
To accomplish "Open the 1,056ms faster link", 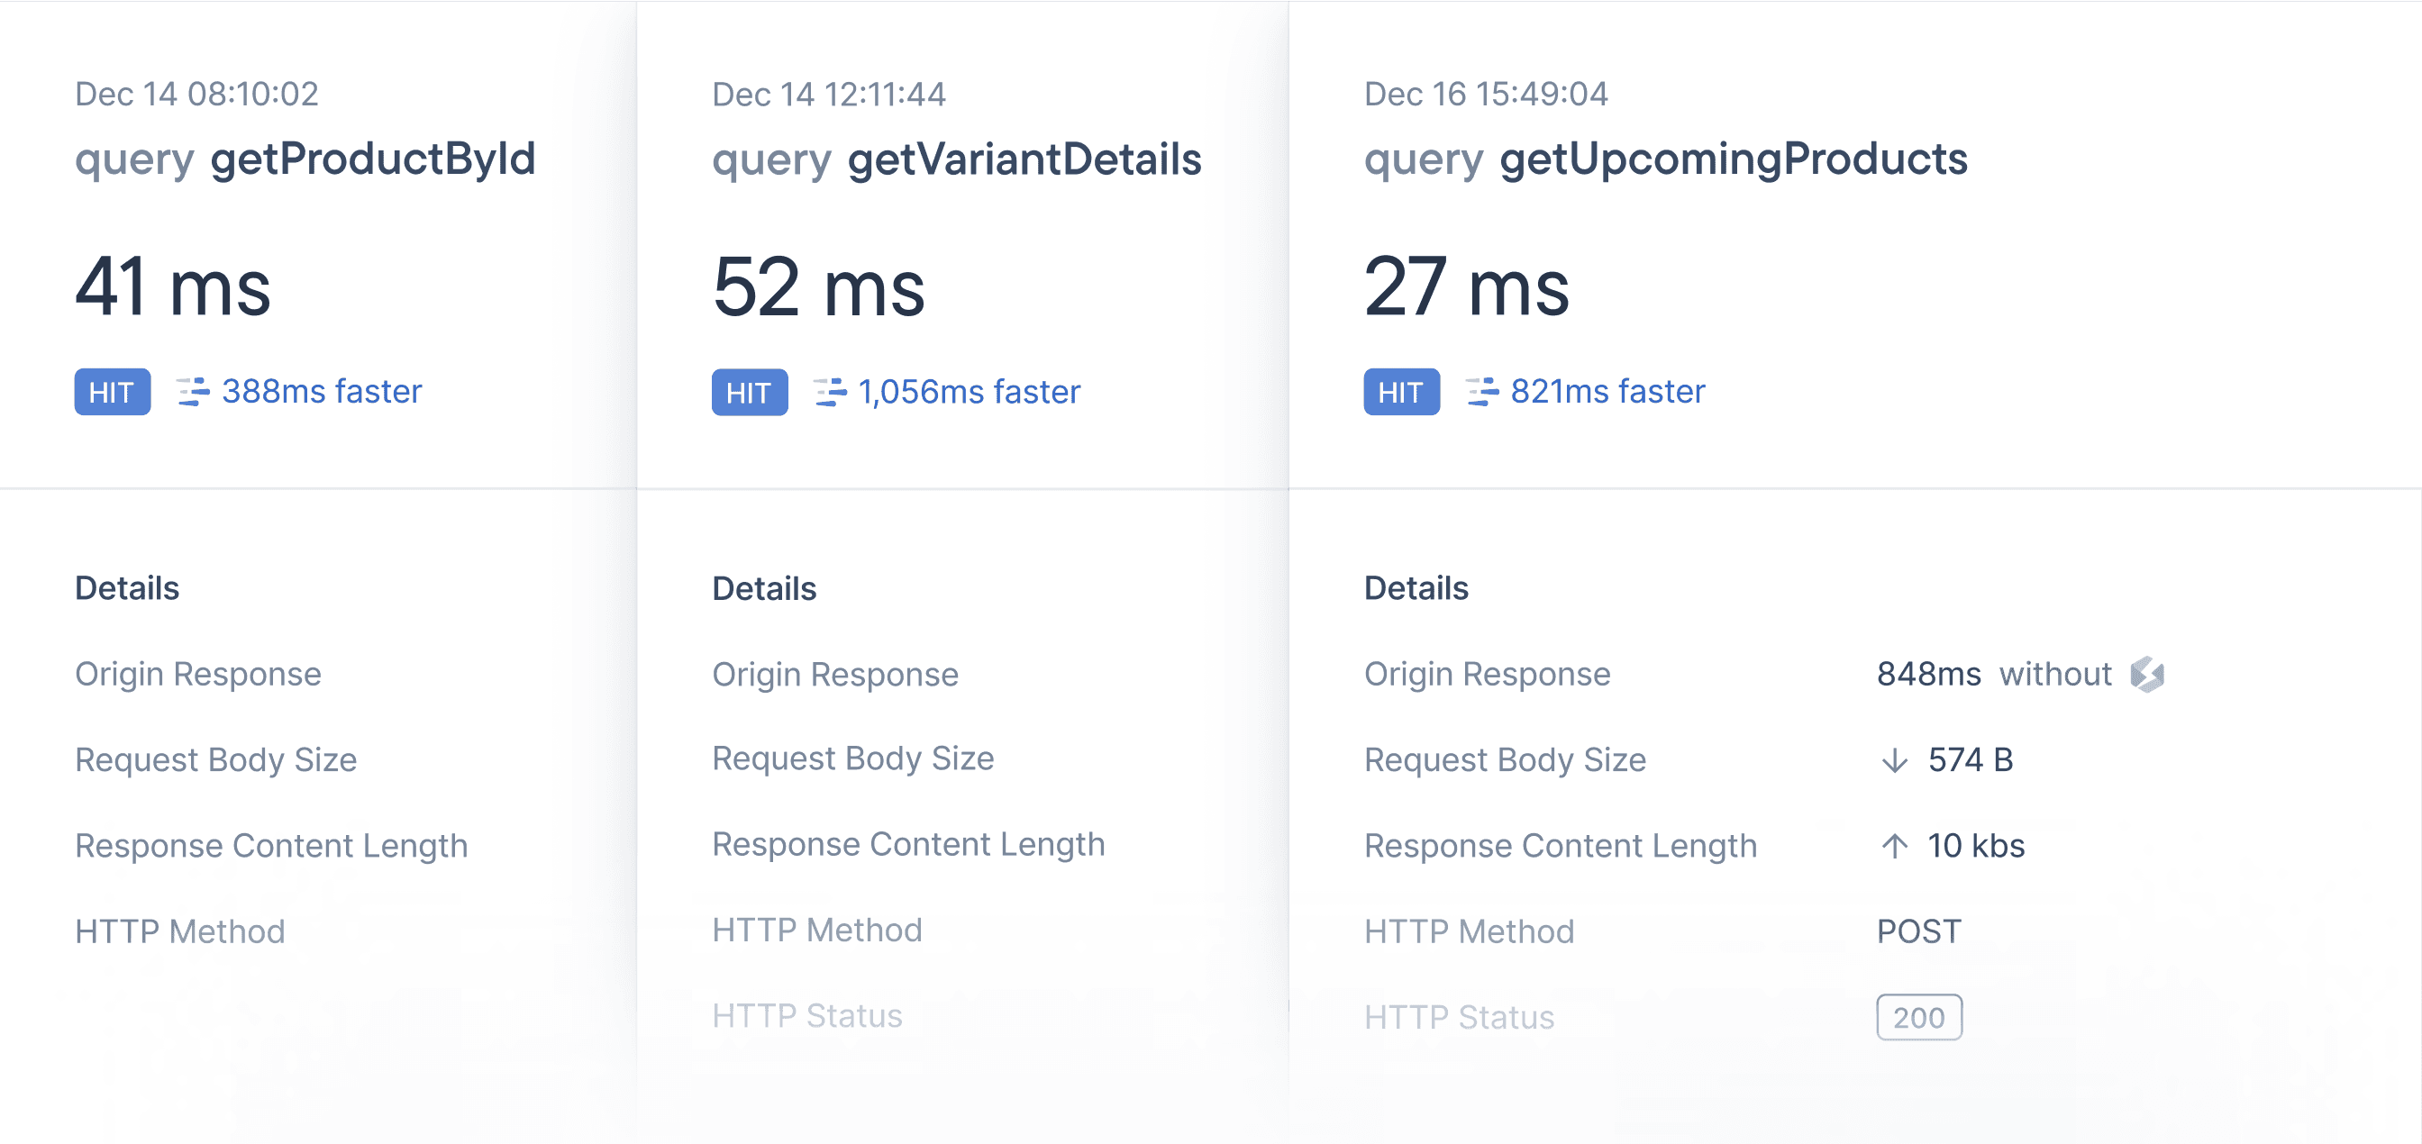I will pos(969,392).
